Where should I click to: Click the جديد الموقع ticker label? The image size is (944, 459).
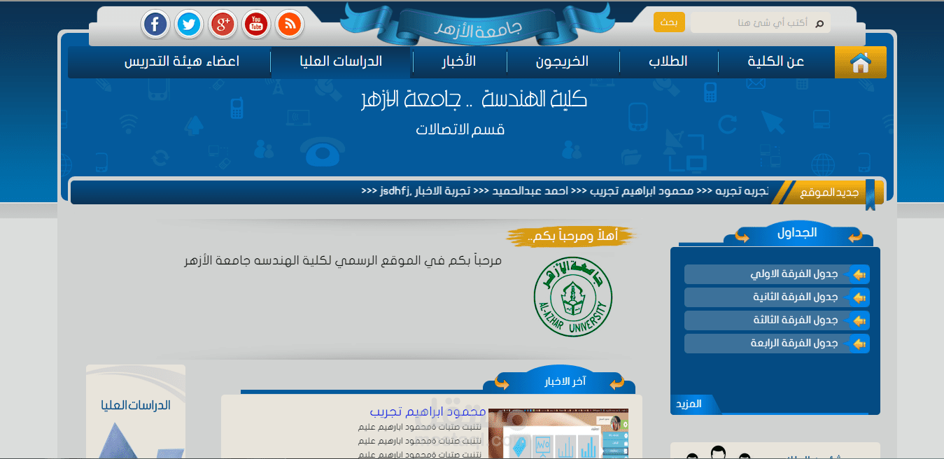829,192
